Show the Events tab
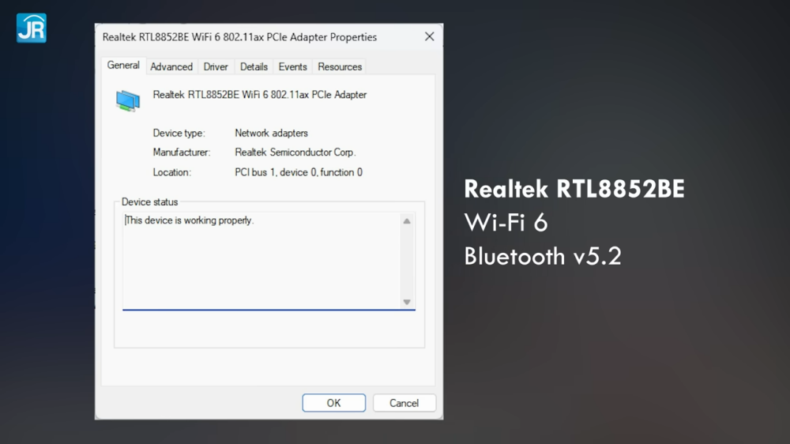The height and width of the screenshot is (444, 790). (x=292, y=67)
